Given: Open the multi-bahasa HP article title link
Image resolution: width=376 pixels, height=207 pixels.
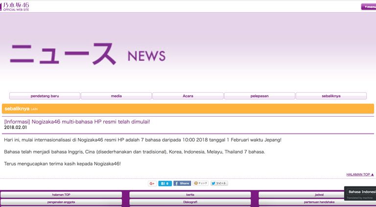Looking at the screenshot, I should (77, 122).
